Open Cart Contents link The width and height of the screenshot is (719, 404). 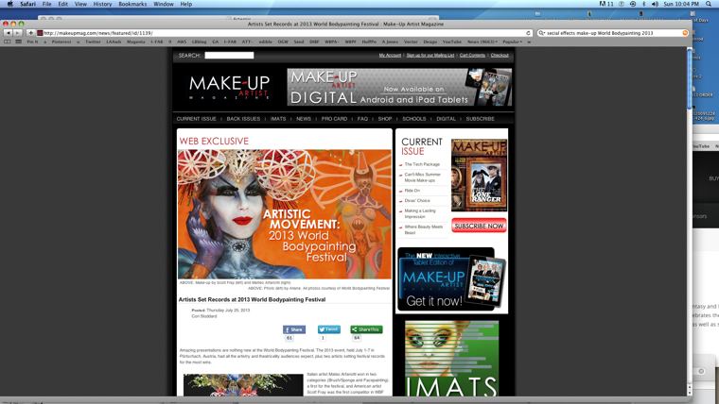472,56
